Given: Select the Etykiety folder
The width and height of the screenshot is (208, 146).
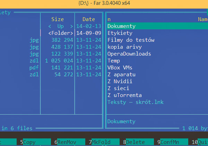Looking at the screenshot, I should pyautogui.click(x=120, y=33).
